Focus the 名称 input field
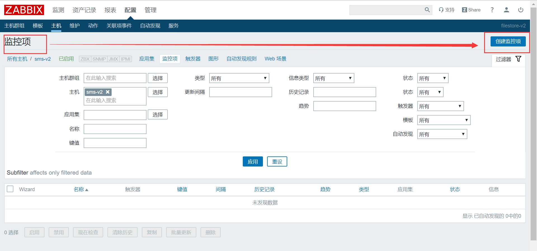537x251 pixels. pos(115,129)
